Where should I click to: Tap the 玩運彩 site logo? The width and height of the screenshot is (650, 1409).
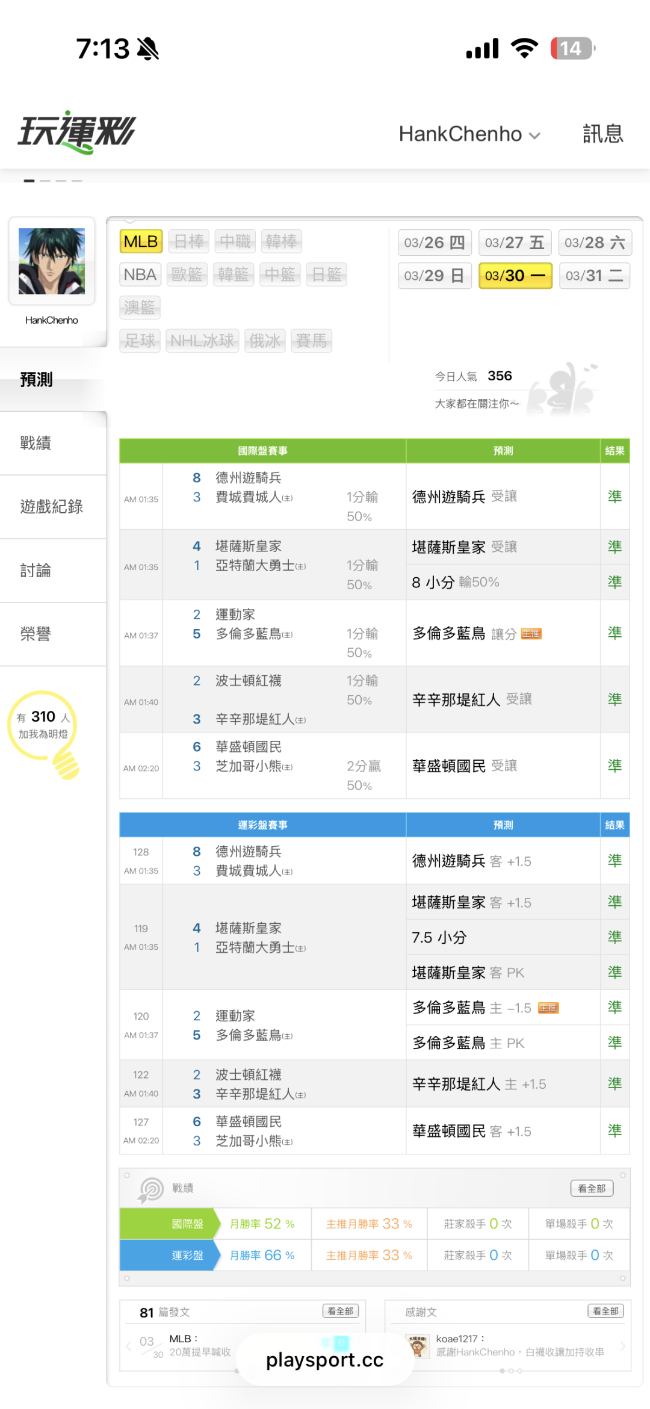click(x=77, y=132)
